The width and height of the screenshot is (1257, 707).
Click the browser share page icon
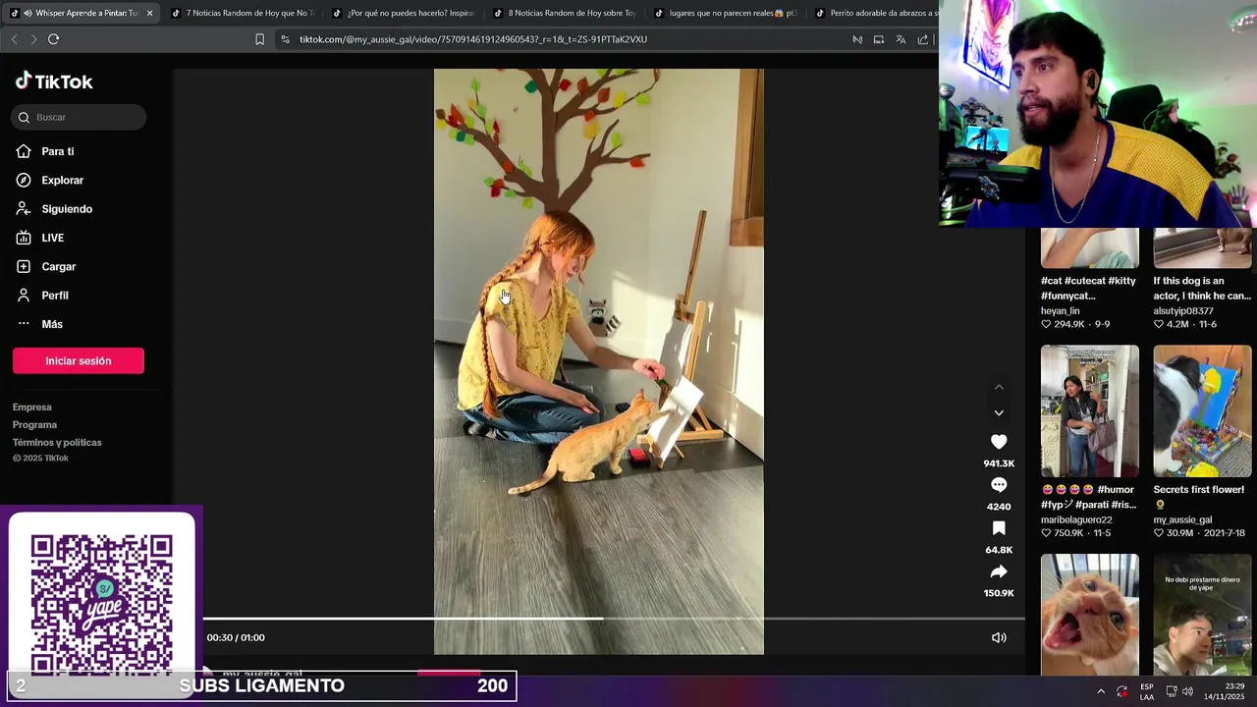tap(923, 39)
